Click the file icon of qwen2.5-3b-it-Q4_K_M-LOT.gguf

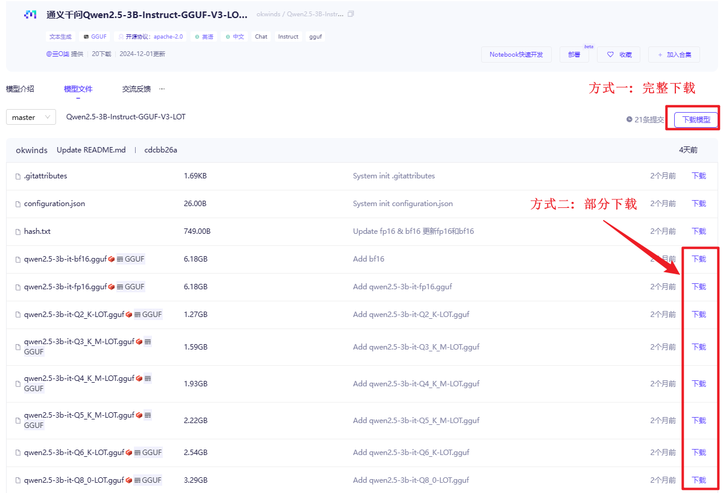tap(18, 384)
